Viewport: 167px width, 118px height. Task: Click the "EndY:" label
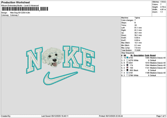(124, 40)
